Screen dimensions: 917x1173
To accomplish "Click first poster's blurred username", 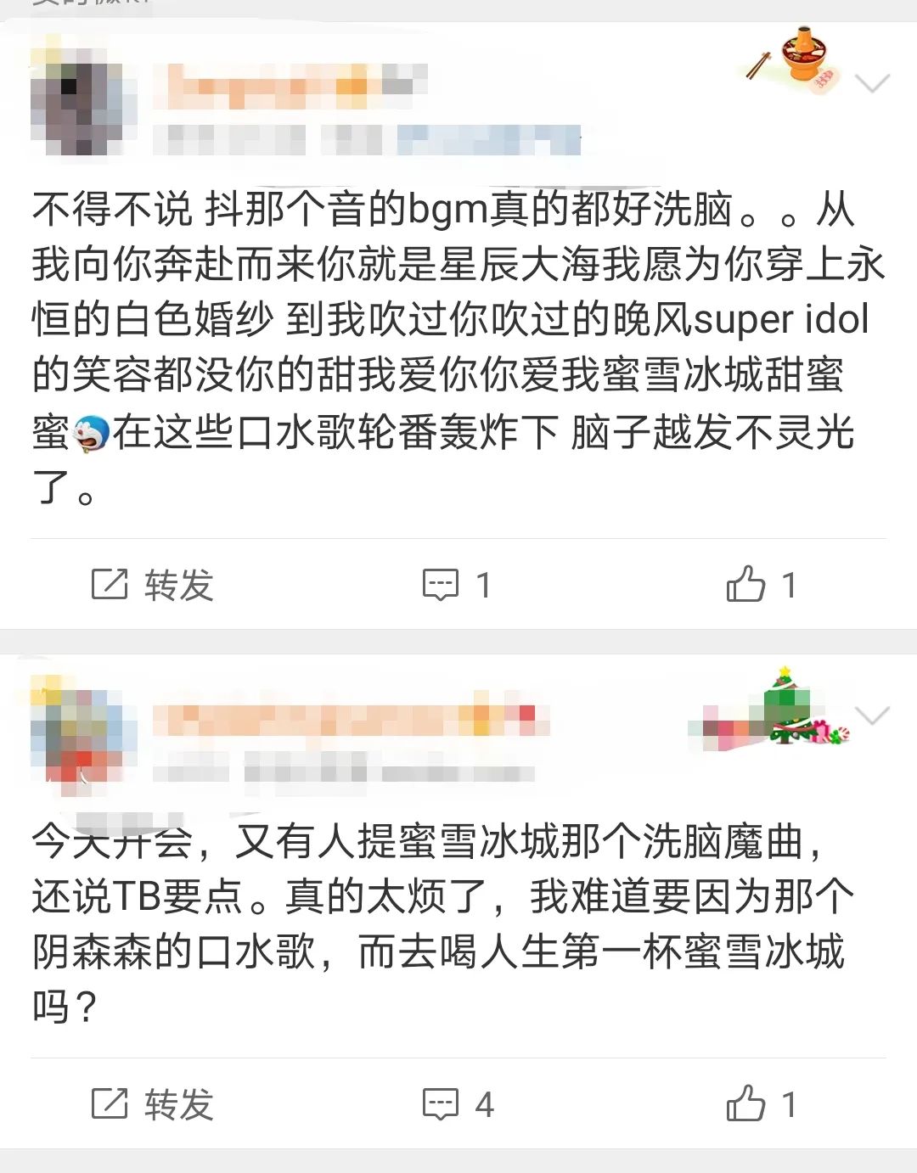I will pos(290,87).
